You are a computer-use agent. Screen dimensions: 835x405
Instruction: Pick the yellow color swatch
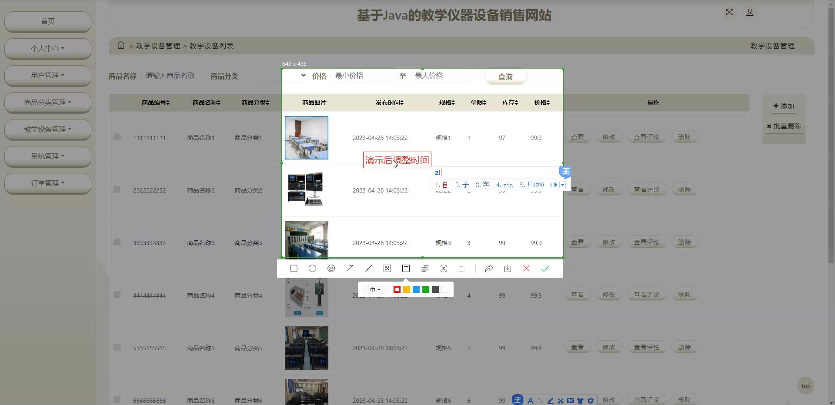coord(407,289)
